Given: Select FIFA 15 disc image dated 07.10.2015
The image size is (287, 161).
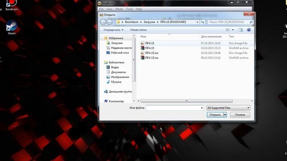Looking at the screenshot, I should click(196, 43).
